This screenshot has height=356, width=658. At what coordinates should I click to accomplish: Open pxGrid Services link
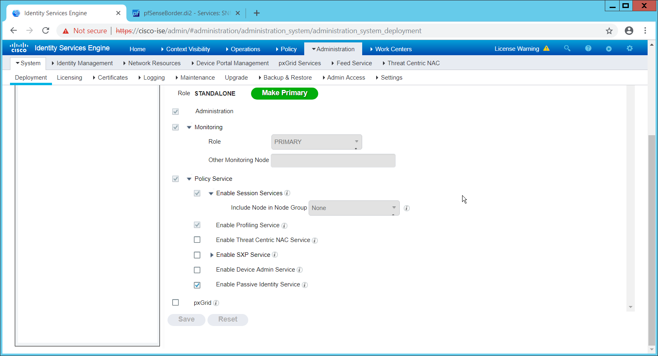[x=300, y=63]
